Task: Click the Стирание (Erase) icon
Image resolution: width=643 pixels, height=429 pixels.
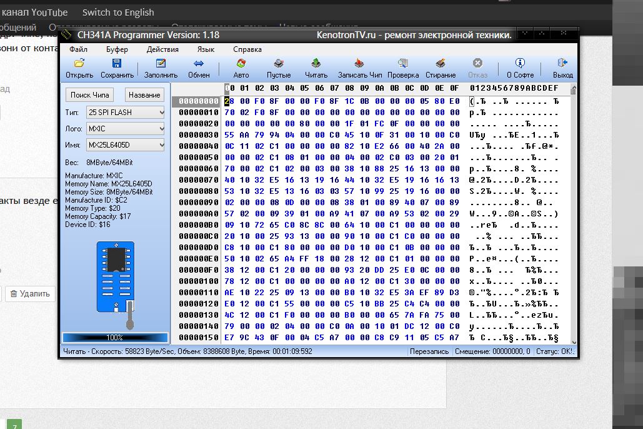Action: click(x=441, y=64)
